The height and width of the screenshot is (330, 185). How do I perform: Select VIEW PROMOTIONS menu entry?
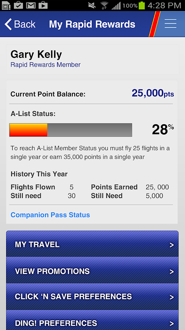pyautogui.click(x=92, y=270)
